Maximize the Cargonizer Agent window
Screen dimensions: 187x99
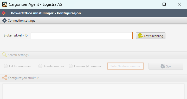tap(164, 4)
